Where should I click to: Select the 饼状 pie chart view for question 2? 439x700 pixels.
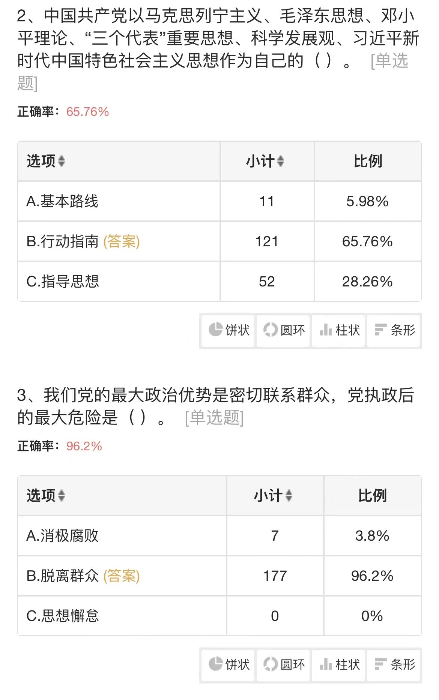227,331
